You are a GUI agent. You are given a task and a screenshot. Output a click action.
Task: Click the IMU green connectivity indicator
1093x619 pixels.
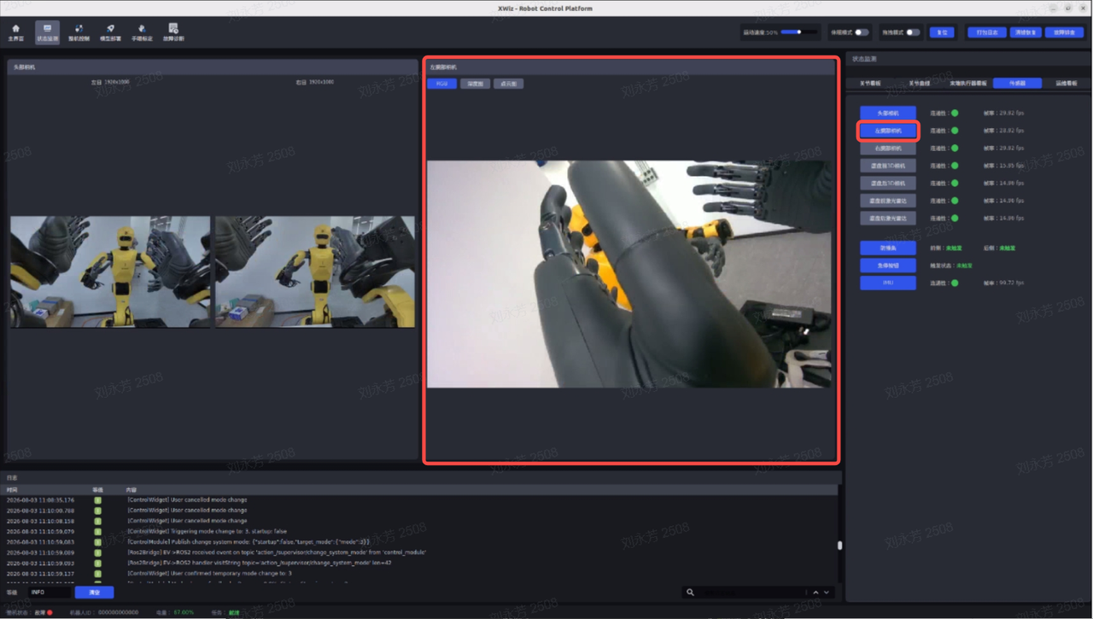955,283
